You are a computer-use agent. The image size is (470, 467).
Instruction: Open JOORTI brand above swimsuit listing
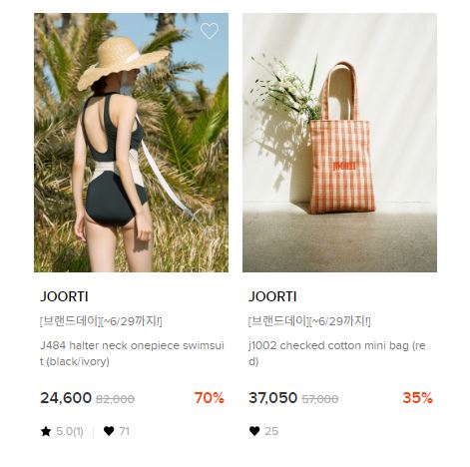64,296
